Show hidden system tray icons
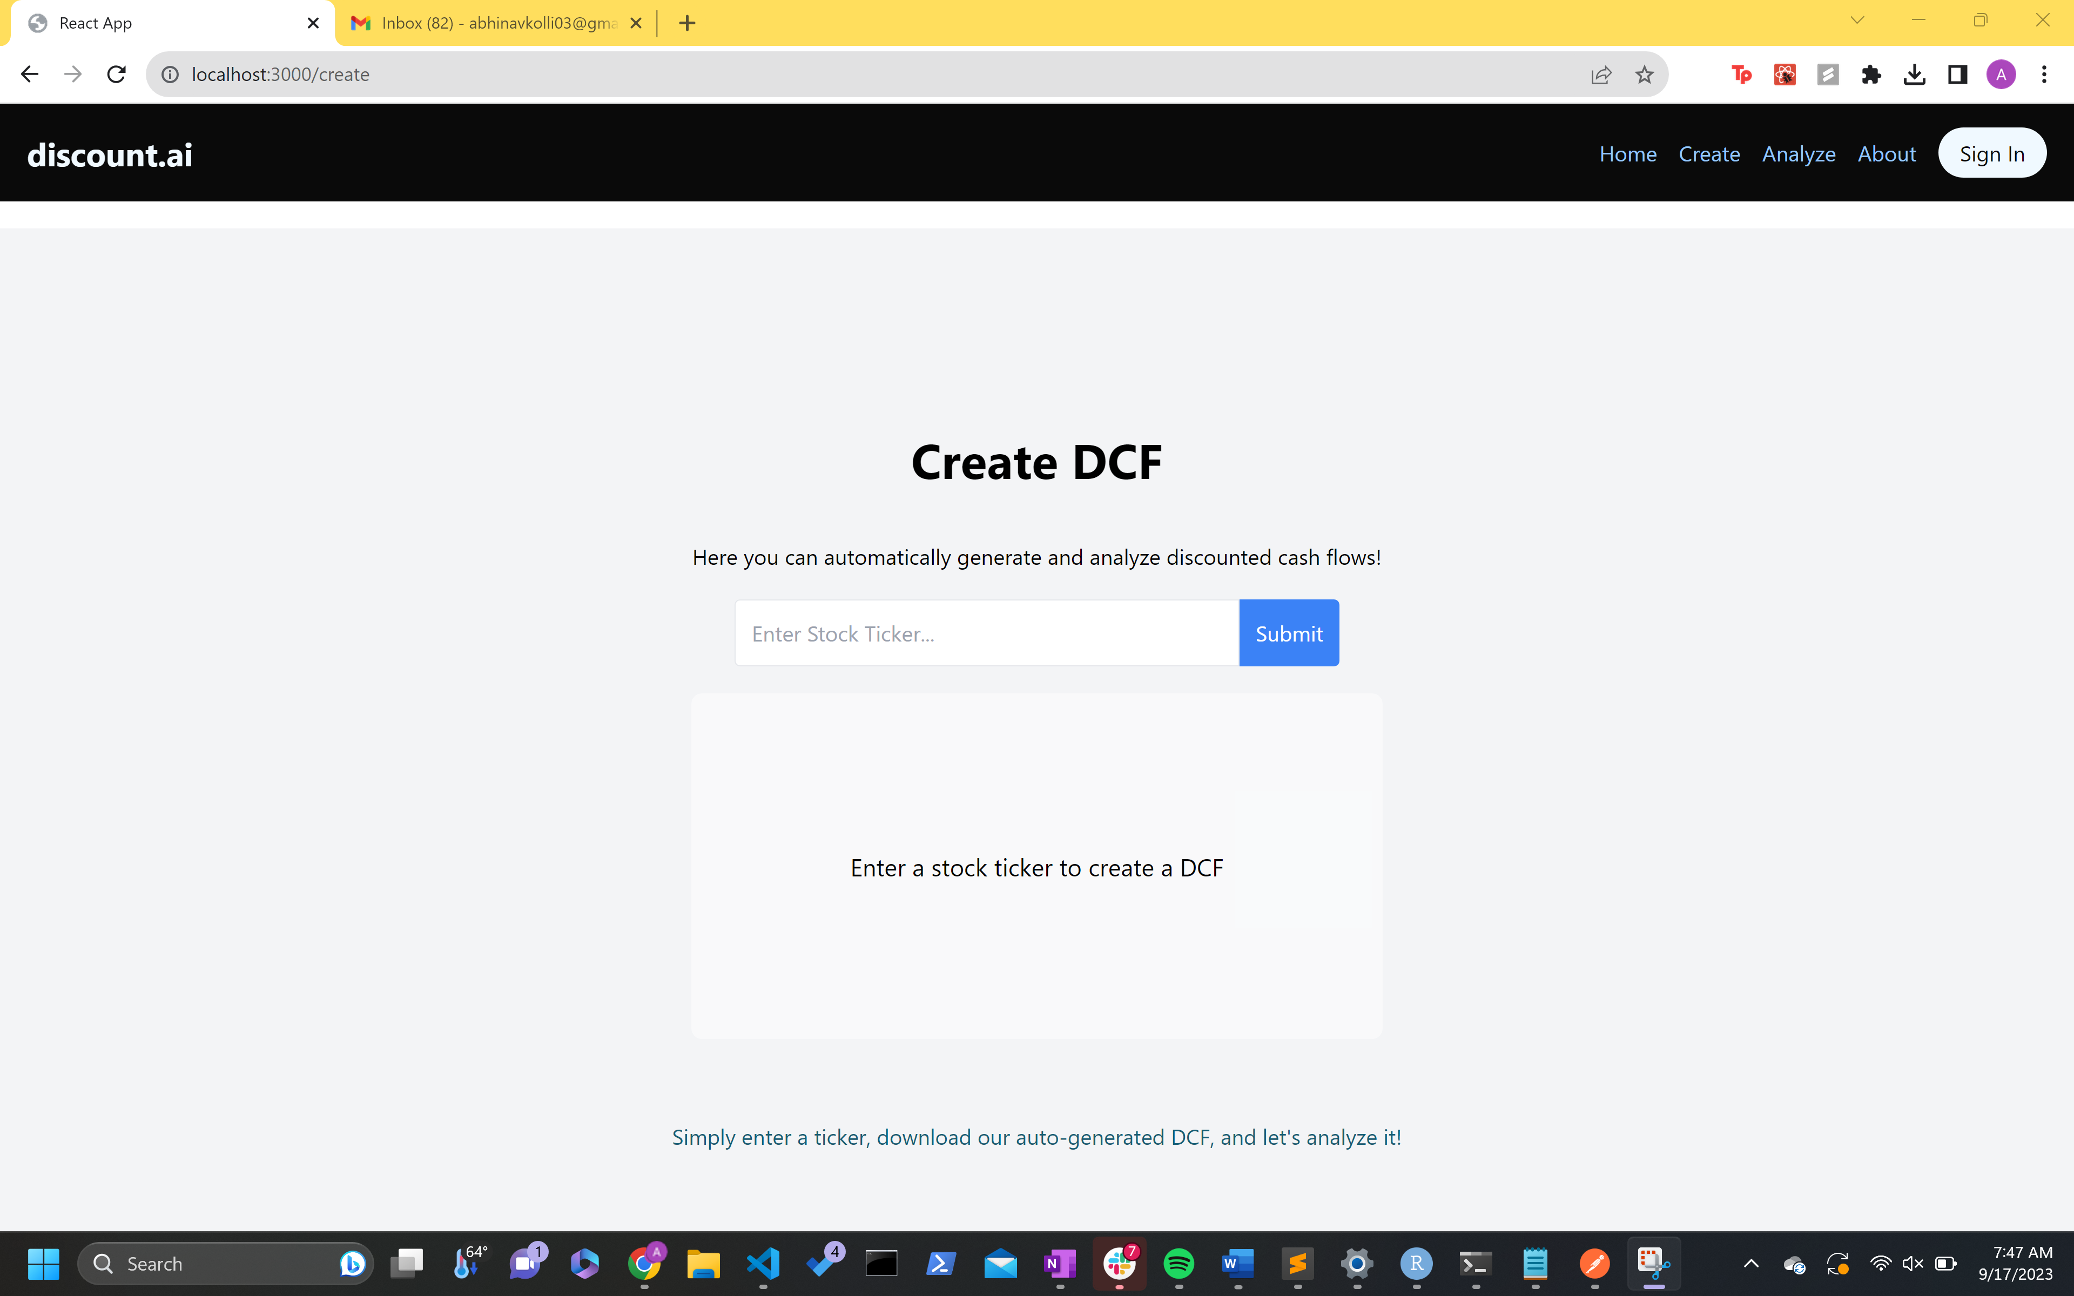2074x1296 pixels. pyautogui.click(x=1751, y=1264)
